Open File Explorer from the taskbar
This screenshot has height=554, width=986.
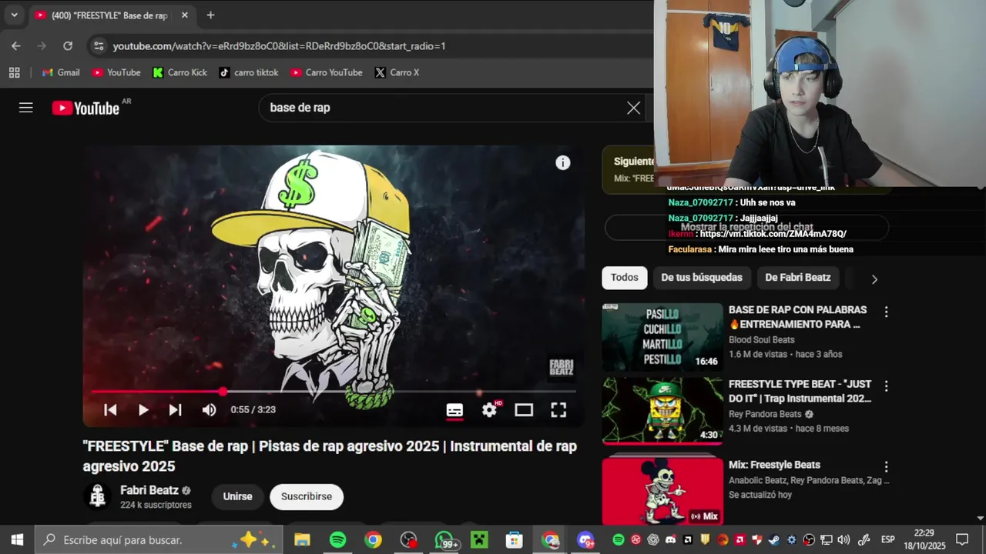[x=302, y=540]
